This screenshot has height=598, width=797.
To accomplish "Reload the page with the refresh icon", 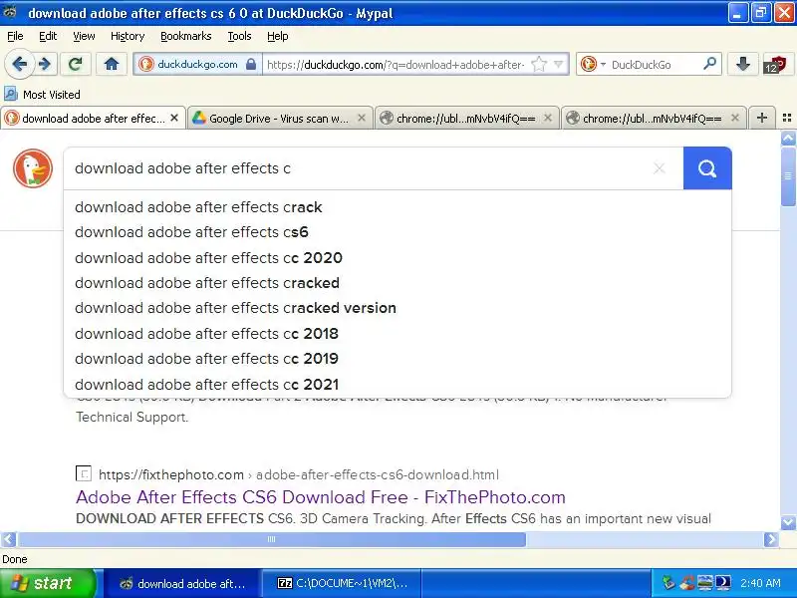I will pos(76,64).
